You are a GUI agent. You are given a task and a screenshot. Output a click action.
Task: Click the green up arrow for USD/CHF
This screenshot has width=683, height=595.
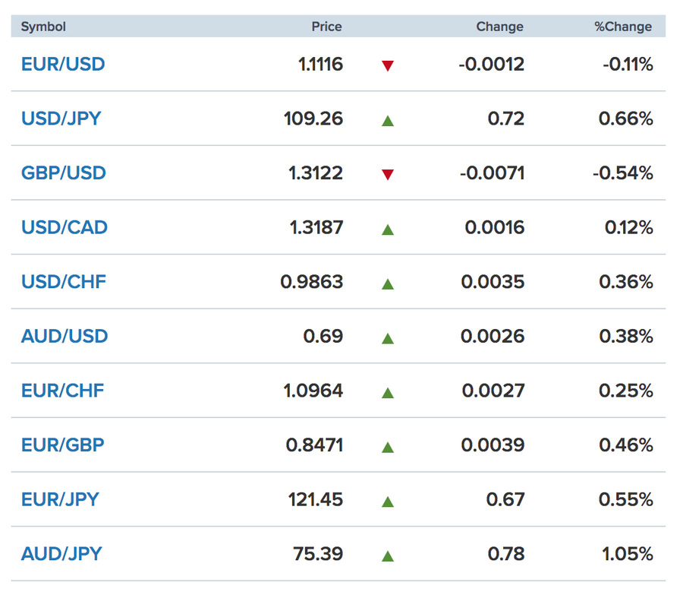tap(388, 283)
